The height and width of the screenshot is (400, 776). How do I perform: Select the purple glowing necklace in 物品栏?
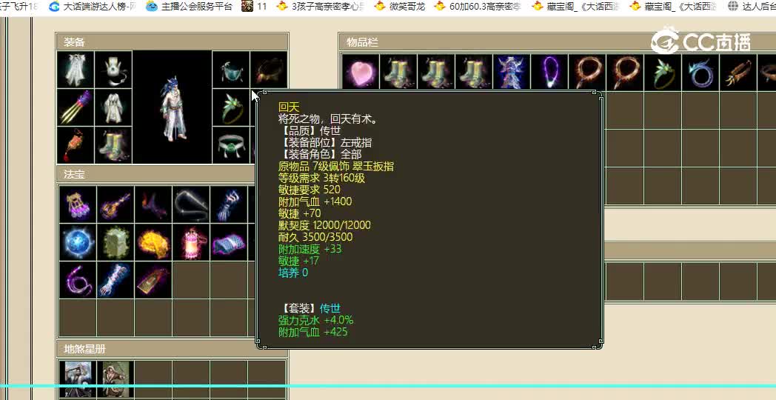(x=549, y=73)
